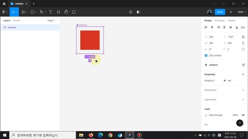Click the create component icon
This screenshot has width=248, height=139.
131,12
